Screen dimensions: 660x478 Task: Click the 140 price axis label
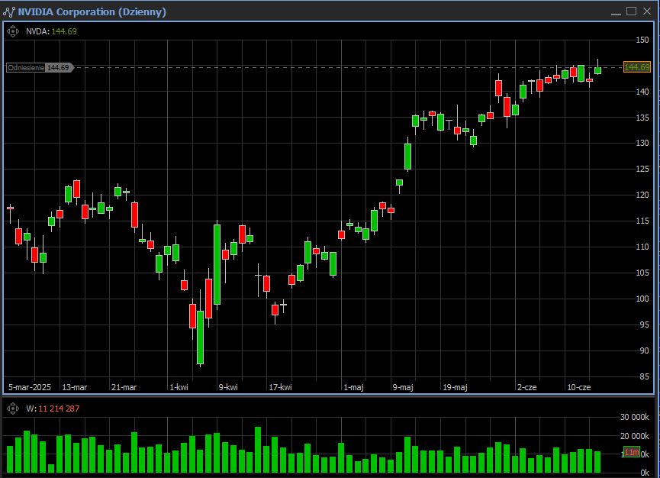click(642, 92)
